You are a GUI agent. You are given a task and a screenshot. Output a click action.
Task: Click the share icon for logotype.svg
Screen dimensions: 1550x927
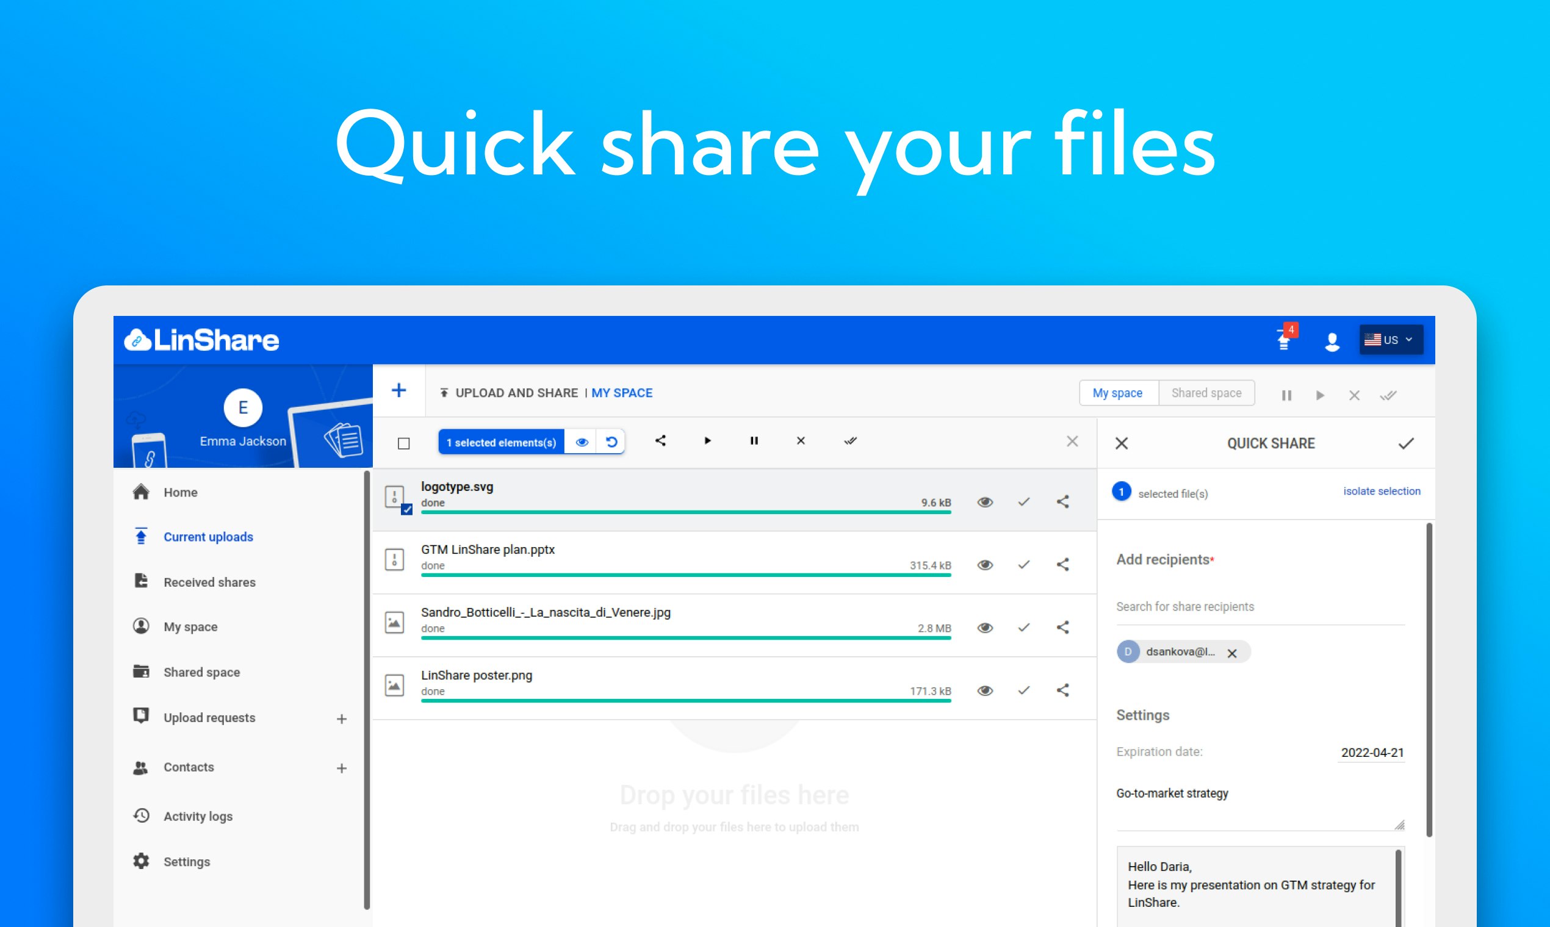pos(1062,501)
